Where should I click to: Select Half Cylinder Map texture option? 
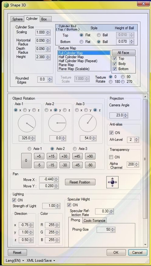click(71, 57)
